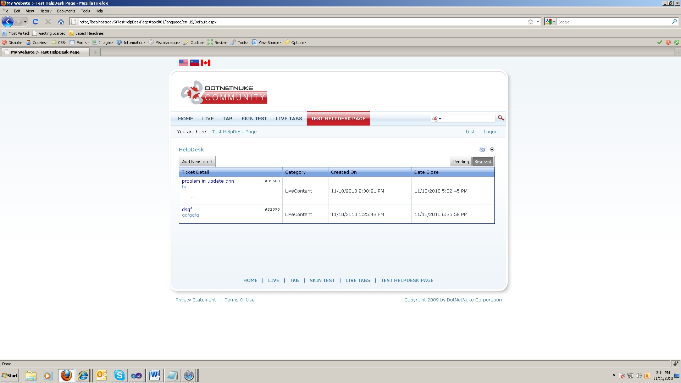Open the site search type dropdown
The height and width of the screenshot is (383, 681).
pyautogui.click(x=437, y=119)
